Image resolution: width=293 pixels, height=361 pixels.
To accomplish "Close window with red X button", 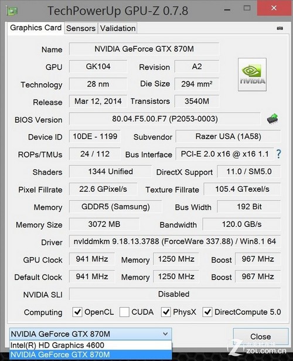I will (274, 8).
